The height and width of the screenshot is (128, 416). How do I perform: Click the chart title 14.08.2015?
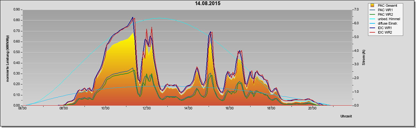[208, 4]
